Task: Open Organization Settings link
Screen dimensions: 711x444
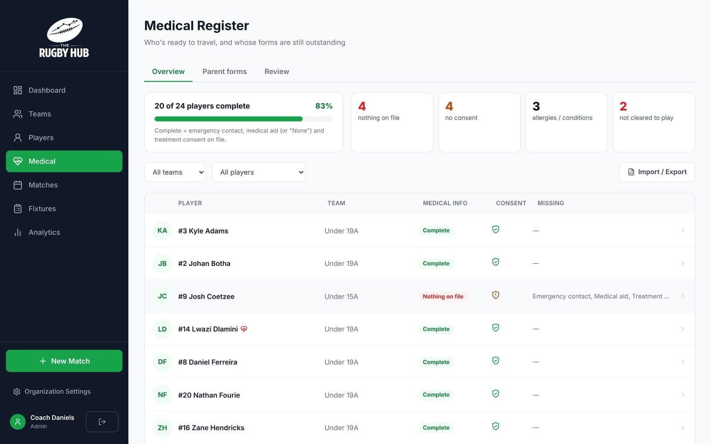Action: (52, 392)
